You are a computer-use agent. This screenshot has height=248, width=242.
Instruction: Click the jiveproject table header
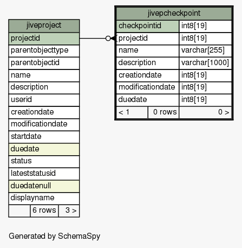click(x=44, y=26)
